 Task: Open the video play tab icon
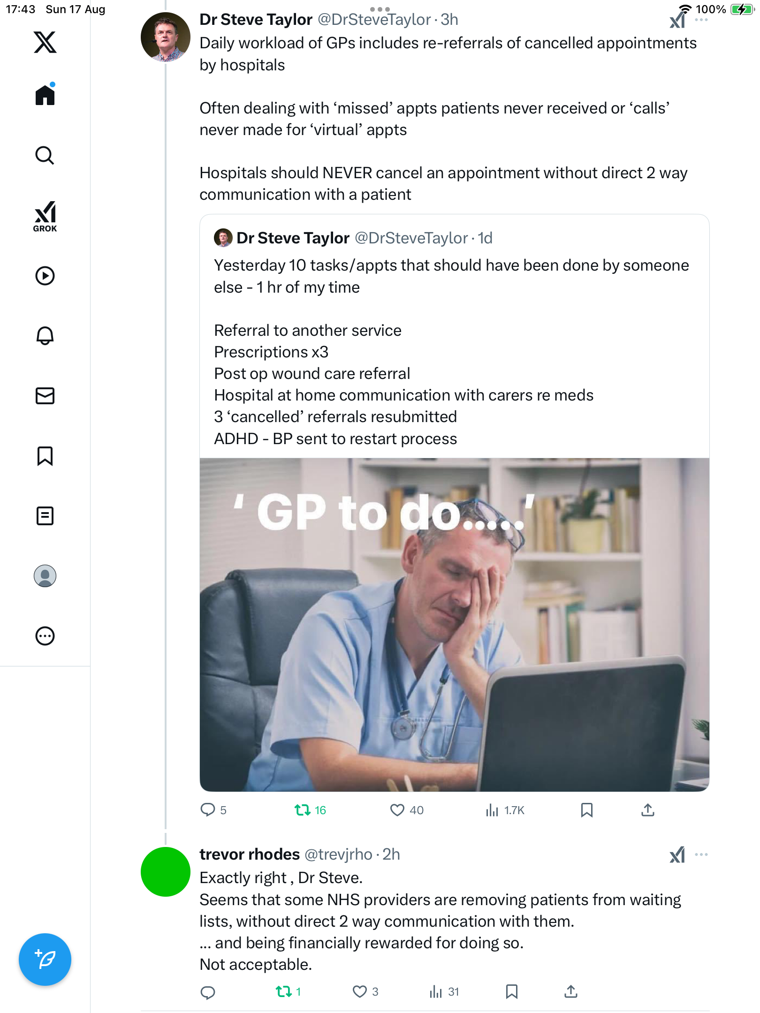[45, 276]
